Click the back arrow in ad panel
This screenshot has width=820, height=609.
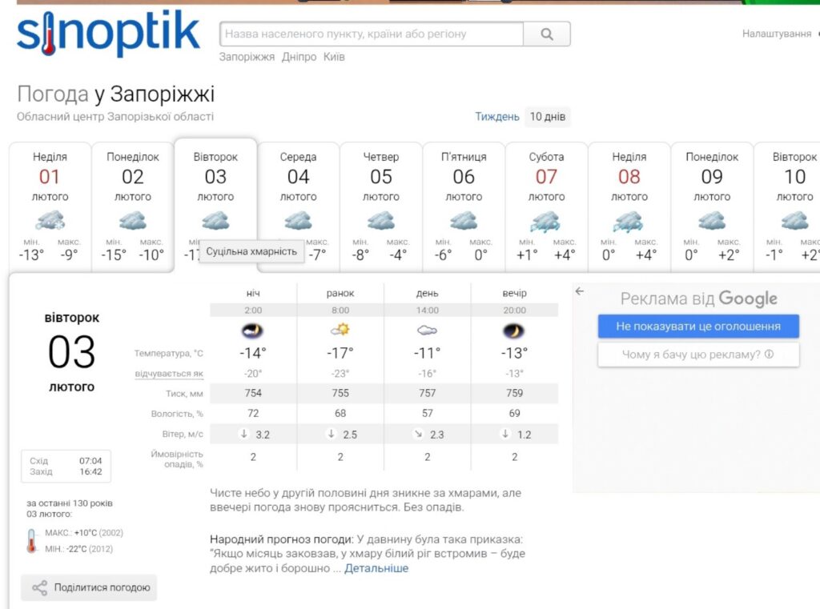pyautogui.click(x=581, y=291)
